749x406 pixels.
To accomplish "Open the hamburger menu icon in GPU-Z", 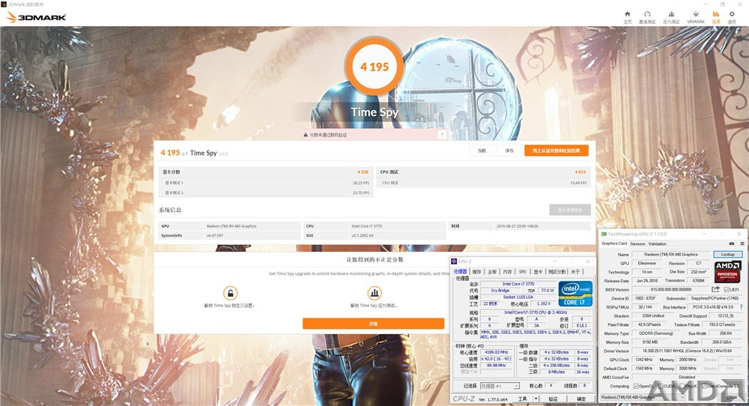I will 742,243.
